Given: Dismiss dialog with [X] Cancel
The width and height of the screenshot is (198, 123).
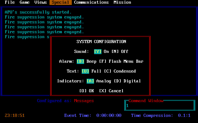Looking at the screenshot, I should pos(111,91).
